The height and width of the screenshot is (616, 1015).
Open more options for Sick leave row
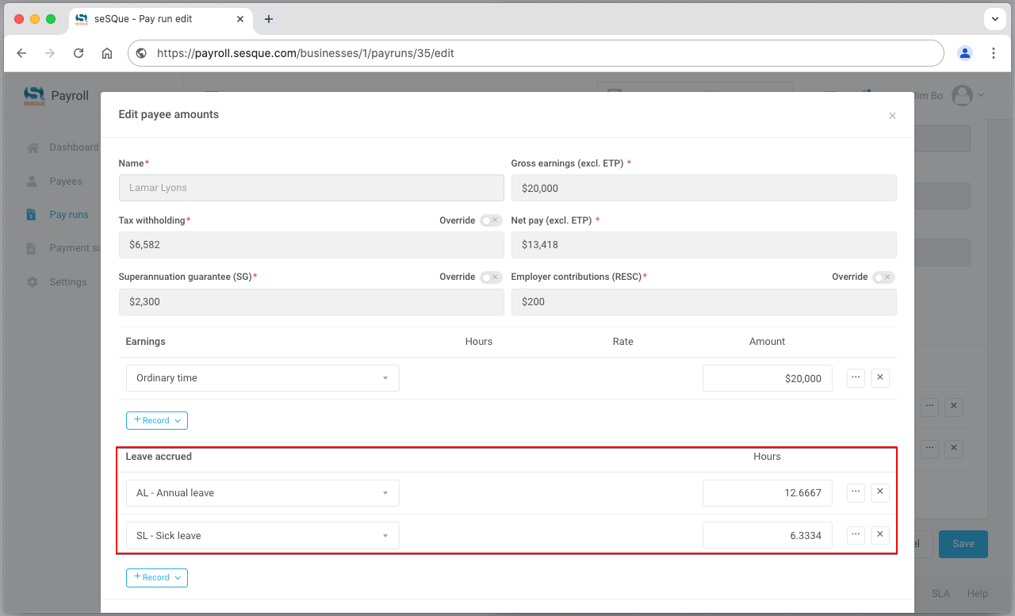pyautogui.click(x=856, y=535)
